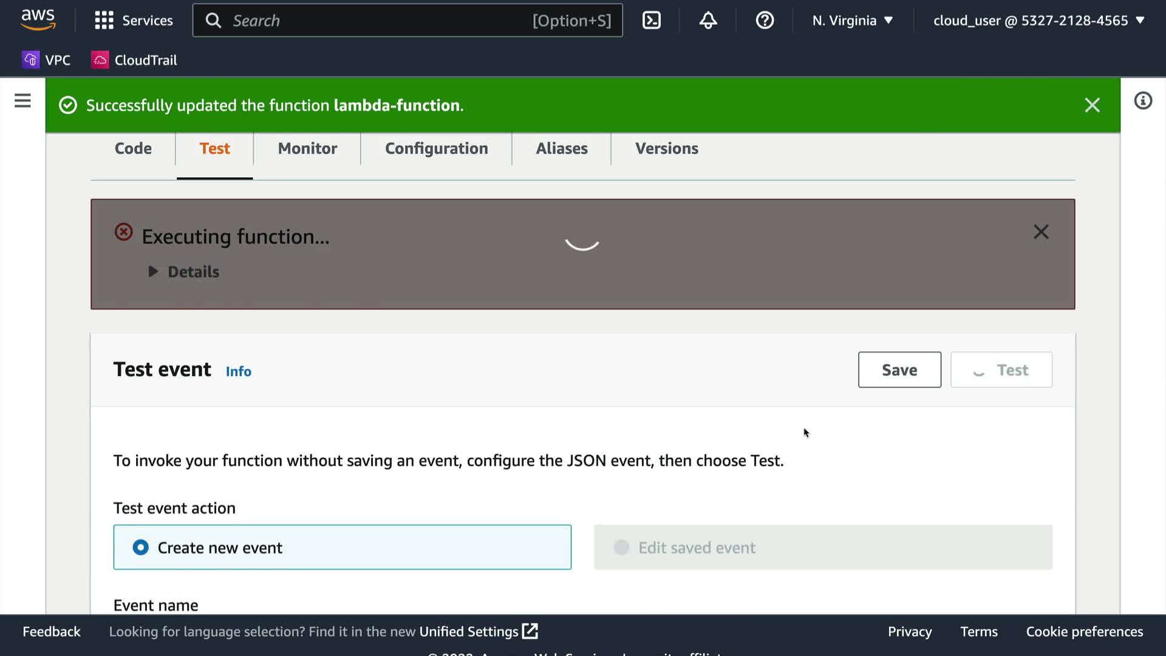Open the N. Virginia region dropdown
1166x656 pixels.
pos(853,21)
